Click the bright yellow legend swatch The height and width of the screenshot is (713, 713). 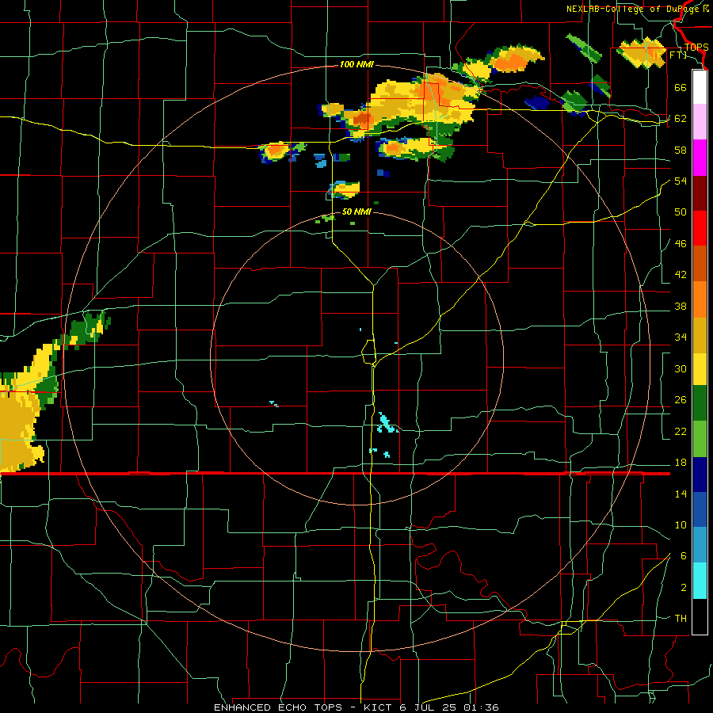point(700,368)
